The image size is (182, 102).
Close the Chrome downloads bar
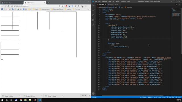coord(89,96)
